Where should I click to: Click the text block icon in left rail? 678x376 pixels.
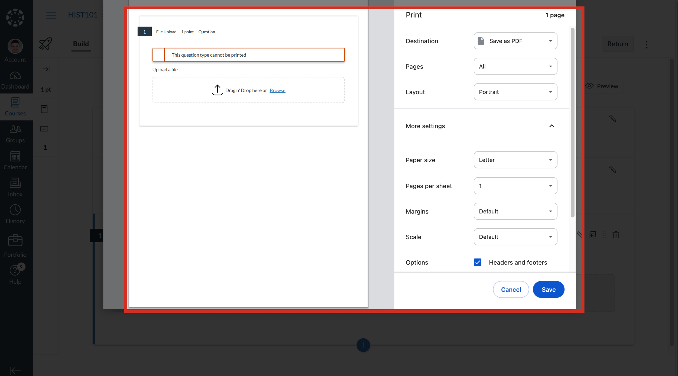click(44, 129)
